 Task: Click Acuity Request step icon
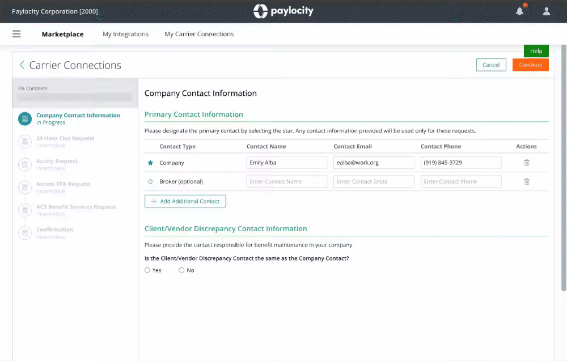point(25,164)
